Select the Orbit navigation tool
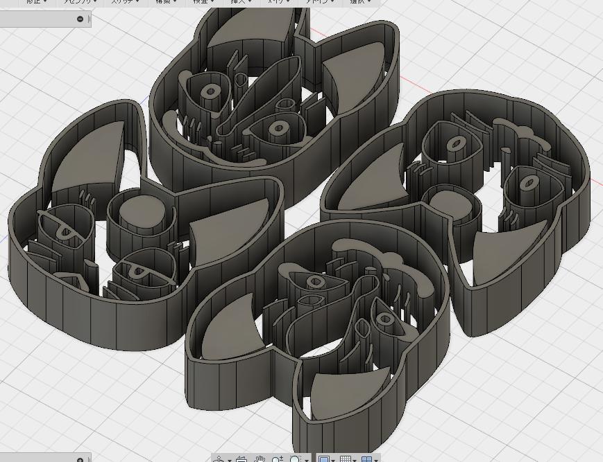 (219, 459)
